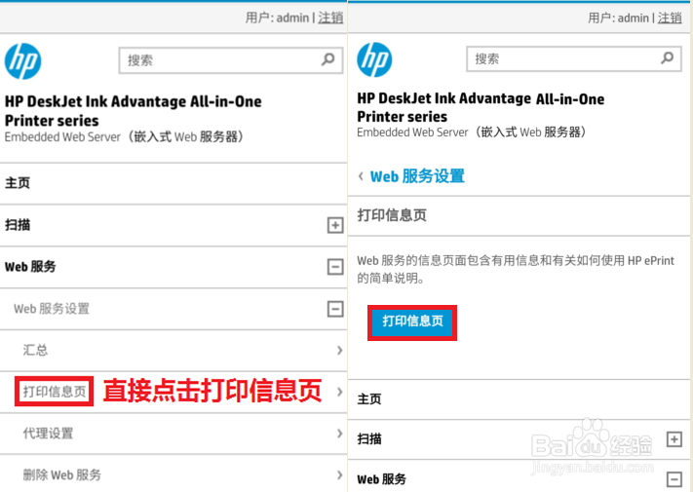Collapse Web 服务设置 minus icon
This screenshot has height=492, width=693.
335,309
